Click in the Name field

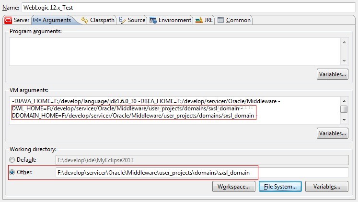click(189, 8)
